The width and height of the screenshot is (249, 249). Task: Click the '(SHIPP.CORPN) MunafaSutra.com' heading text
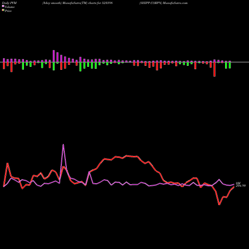click(163, 3)
